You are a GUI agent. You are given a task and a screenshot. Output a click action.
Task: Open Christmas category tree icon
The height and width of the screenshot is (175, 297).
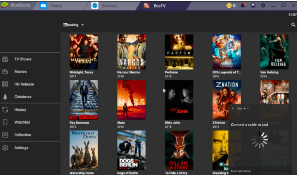point(5,96)
